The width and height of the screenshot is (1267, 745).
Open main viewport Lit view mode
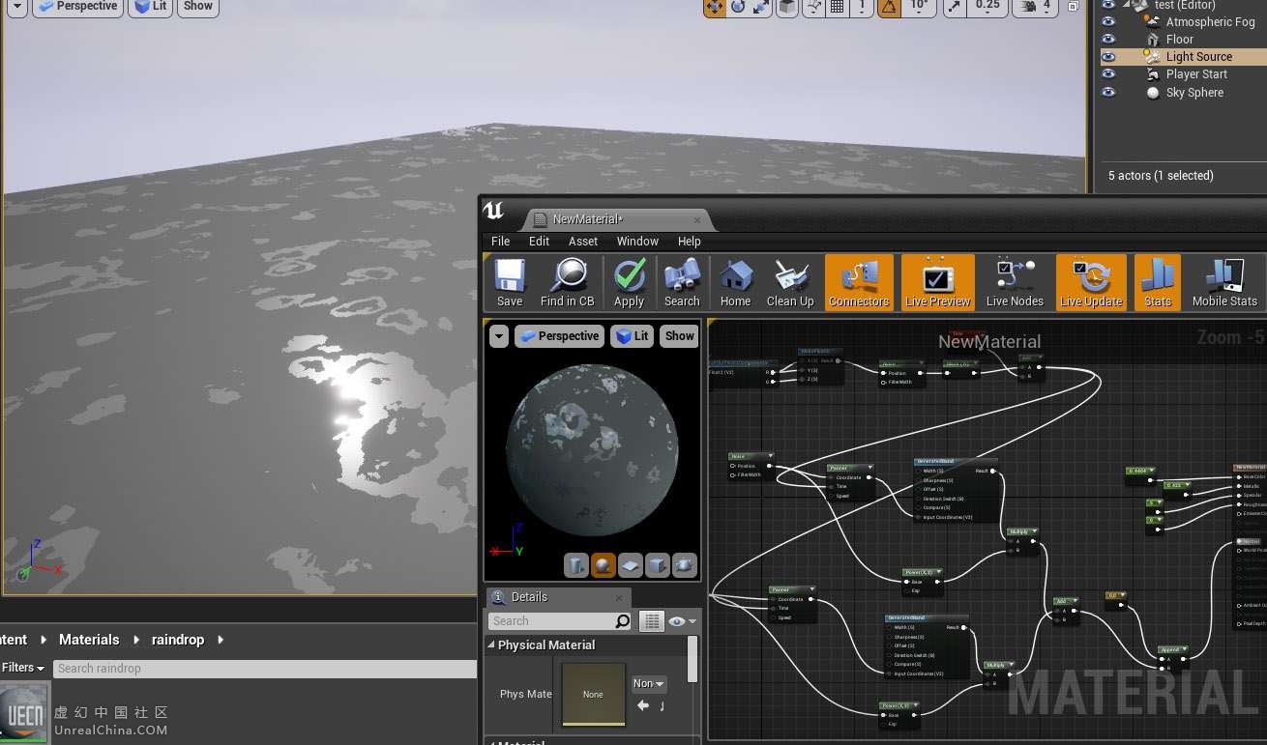click(150, 7)
